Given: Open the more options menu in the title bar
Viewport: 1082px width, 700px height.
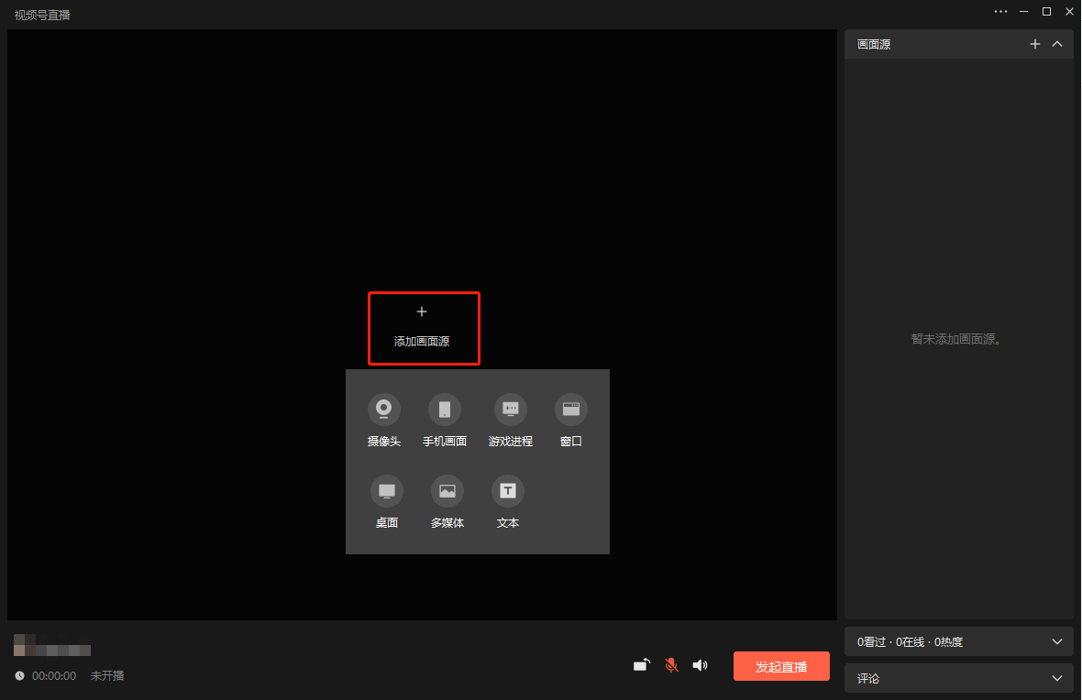Looking at the screenshot, I should (1000, 12).
